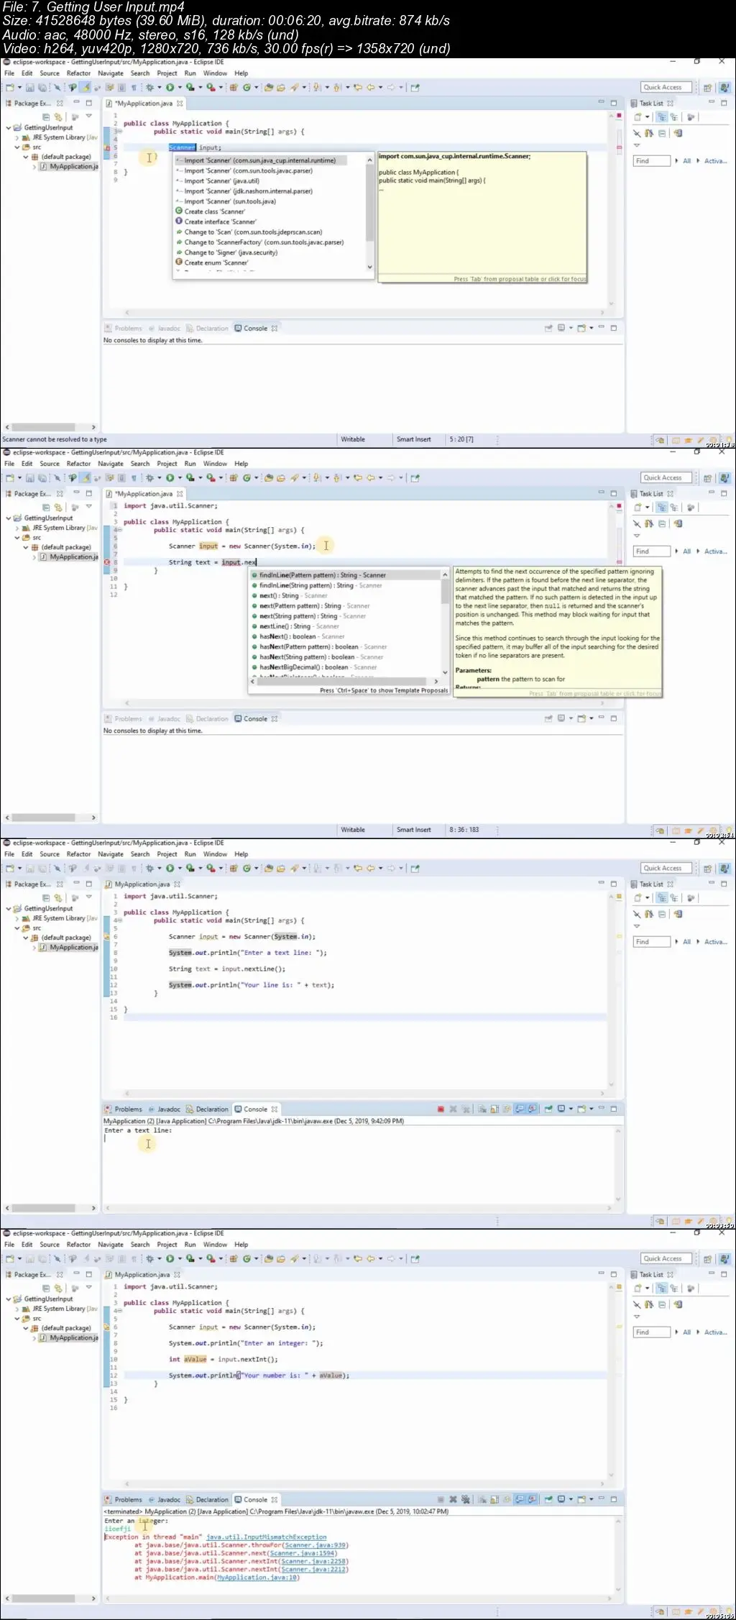Viewport: 736px width, 1620px height.
Task: Select MyApplication.java in Package Explorer, text-line frame
Action: (69, 948)
